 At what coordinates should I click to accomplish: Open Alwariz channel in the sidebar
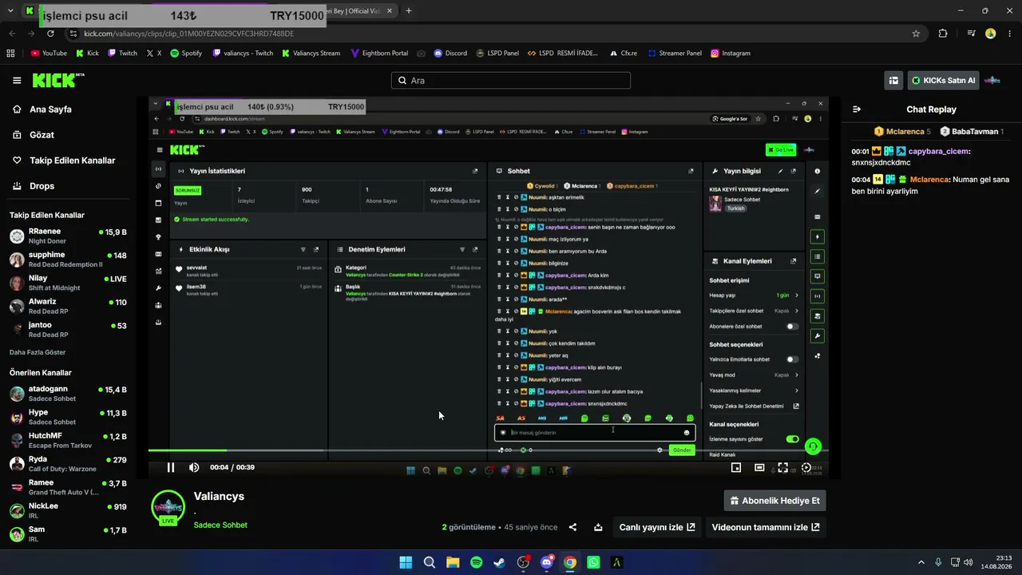point(69,306)
